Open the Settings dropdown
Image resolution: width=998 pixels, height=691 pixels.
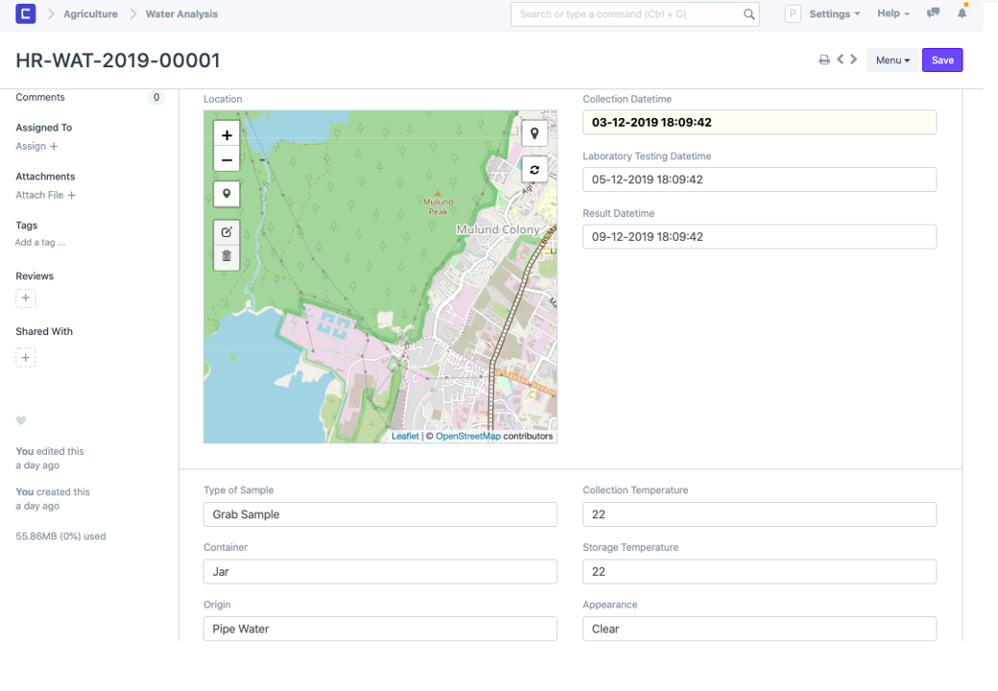[834, 14]
